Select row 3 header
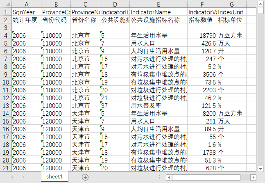This screenshot has height=183, width=265. click(x=6, y=27)
